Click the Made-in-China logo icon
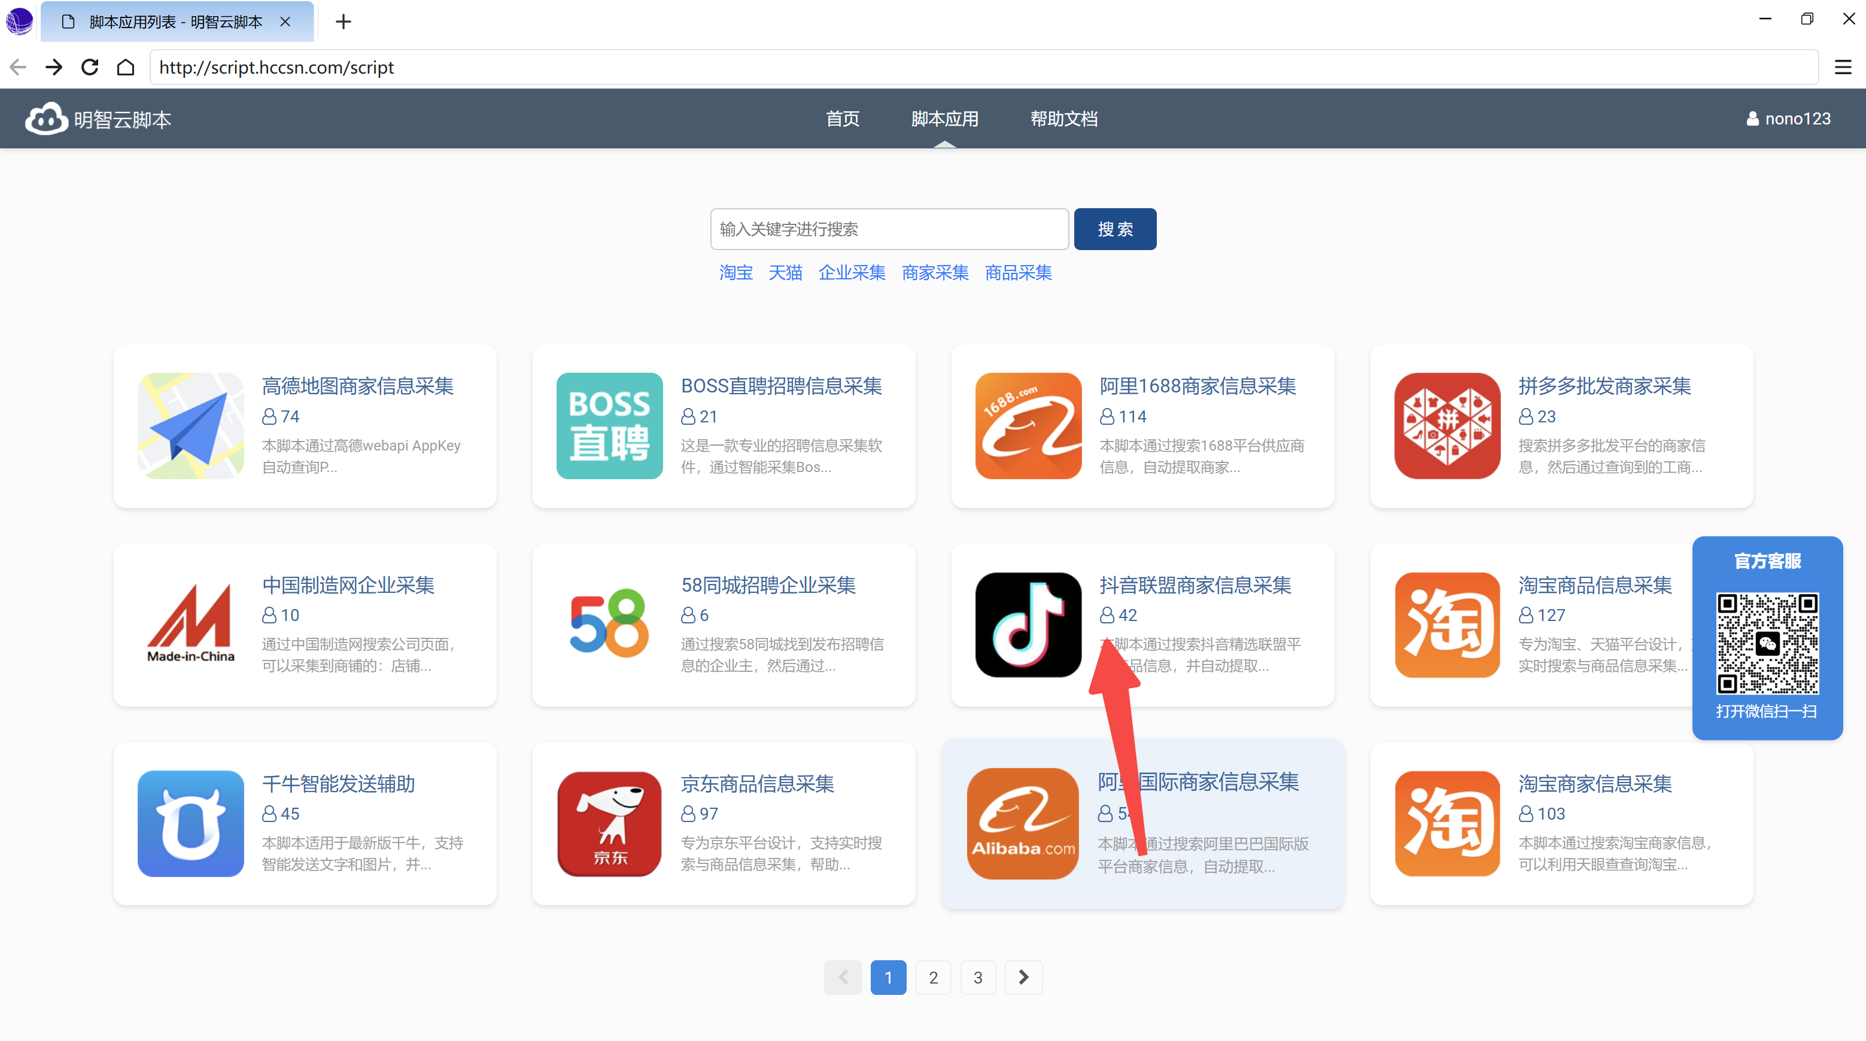This screenshot has height=1041, width=1866. (190, 625)
